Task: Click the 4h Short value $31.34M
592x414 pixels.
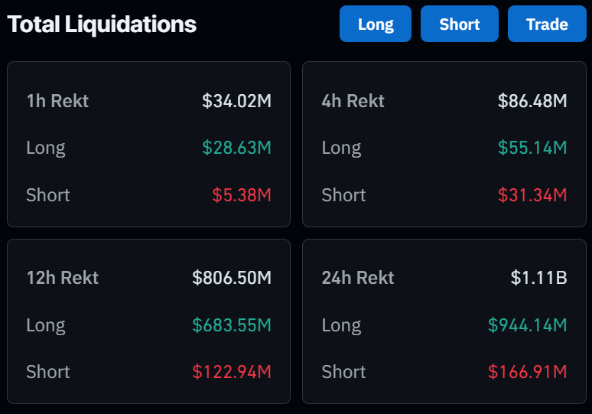Action: [x=532, y=195]
